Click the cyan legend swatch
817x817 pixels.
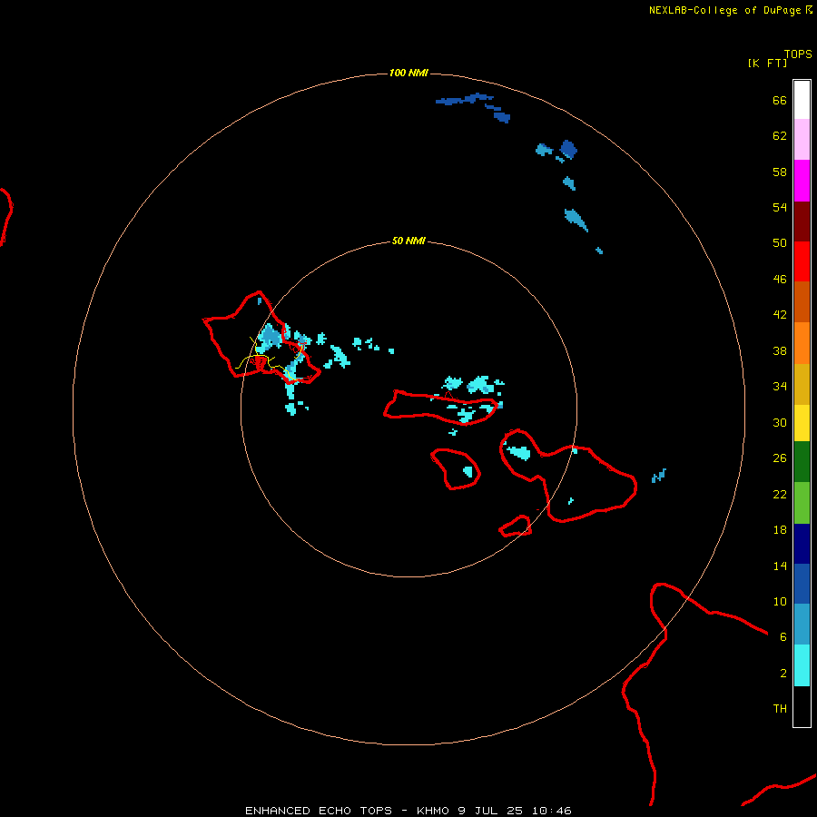(x=802, y=665)
